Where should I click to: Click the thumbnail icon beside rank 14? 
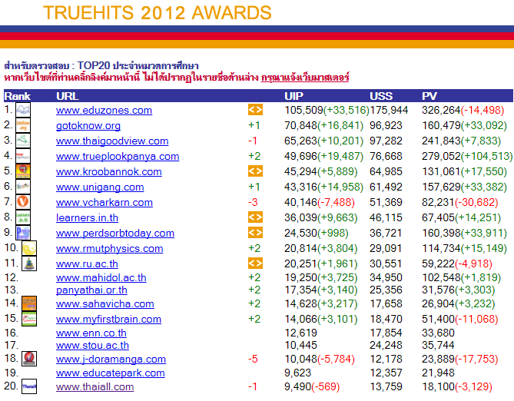(28, 303)
